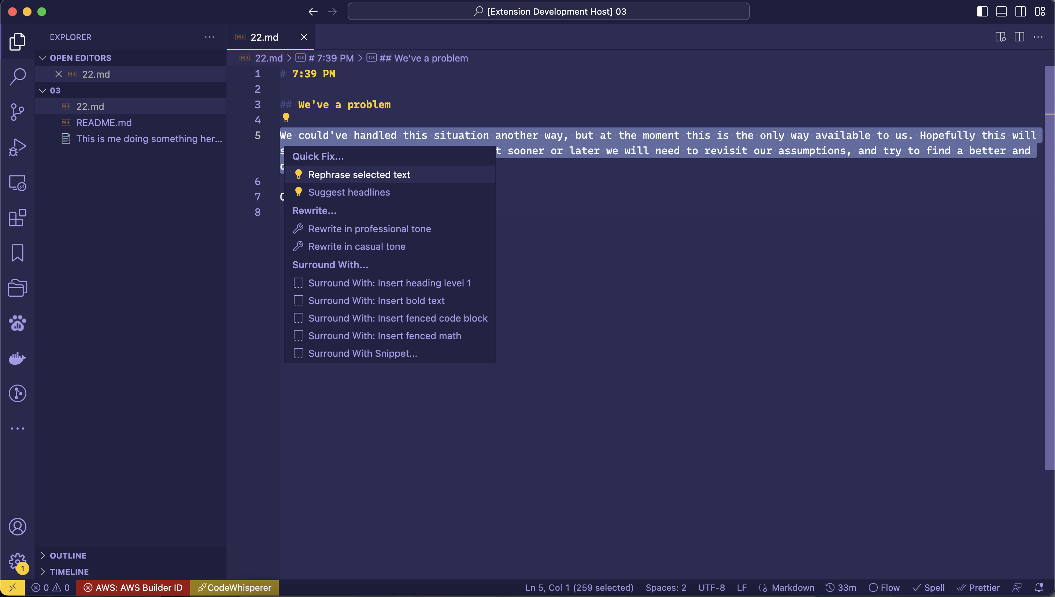Split the editor right
Viewport: 1055px width, 597px height.
[x=1019, y=37]
